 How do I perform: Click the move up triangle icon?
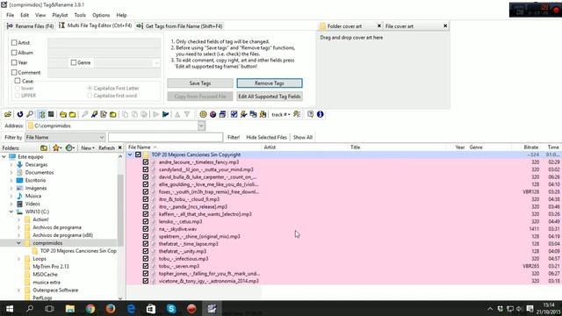(177, 114)
